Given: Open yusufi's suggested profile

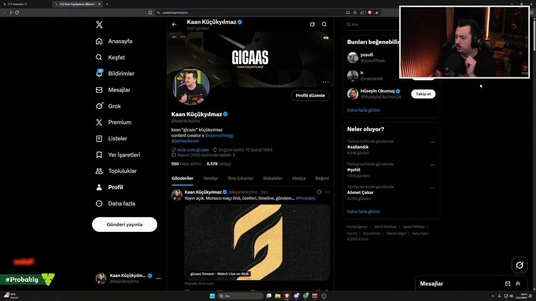Looking at the screenshot, I should 367,55.
